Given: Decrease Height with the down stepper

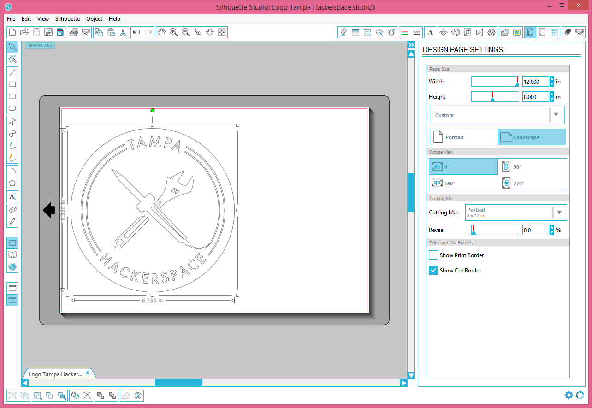Looking at the screenshot, I should [x=552, y=99].
